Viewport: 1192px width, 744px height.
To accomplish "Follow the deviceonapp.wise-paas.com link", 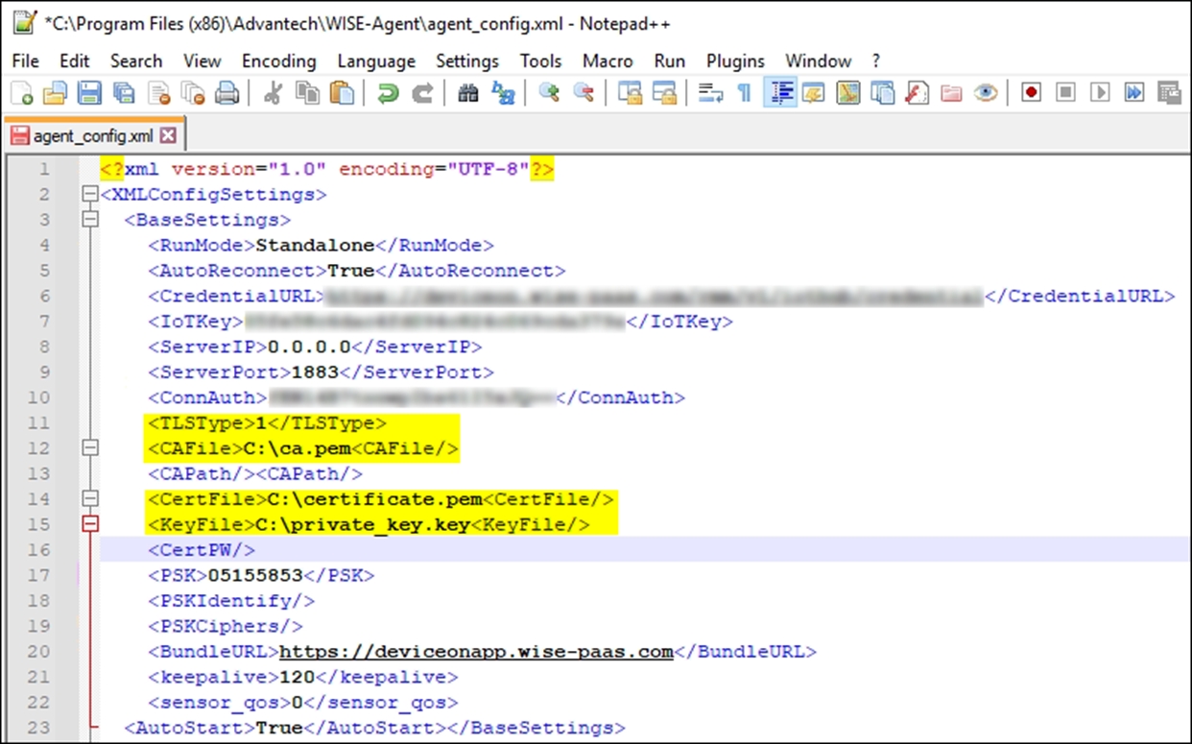I will pos(476,651).
